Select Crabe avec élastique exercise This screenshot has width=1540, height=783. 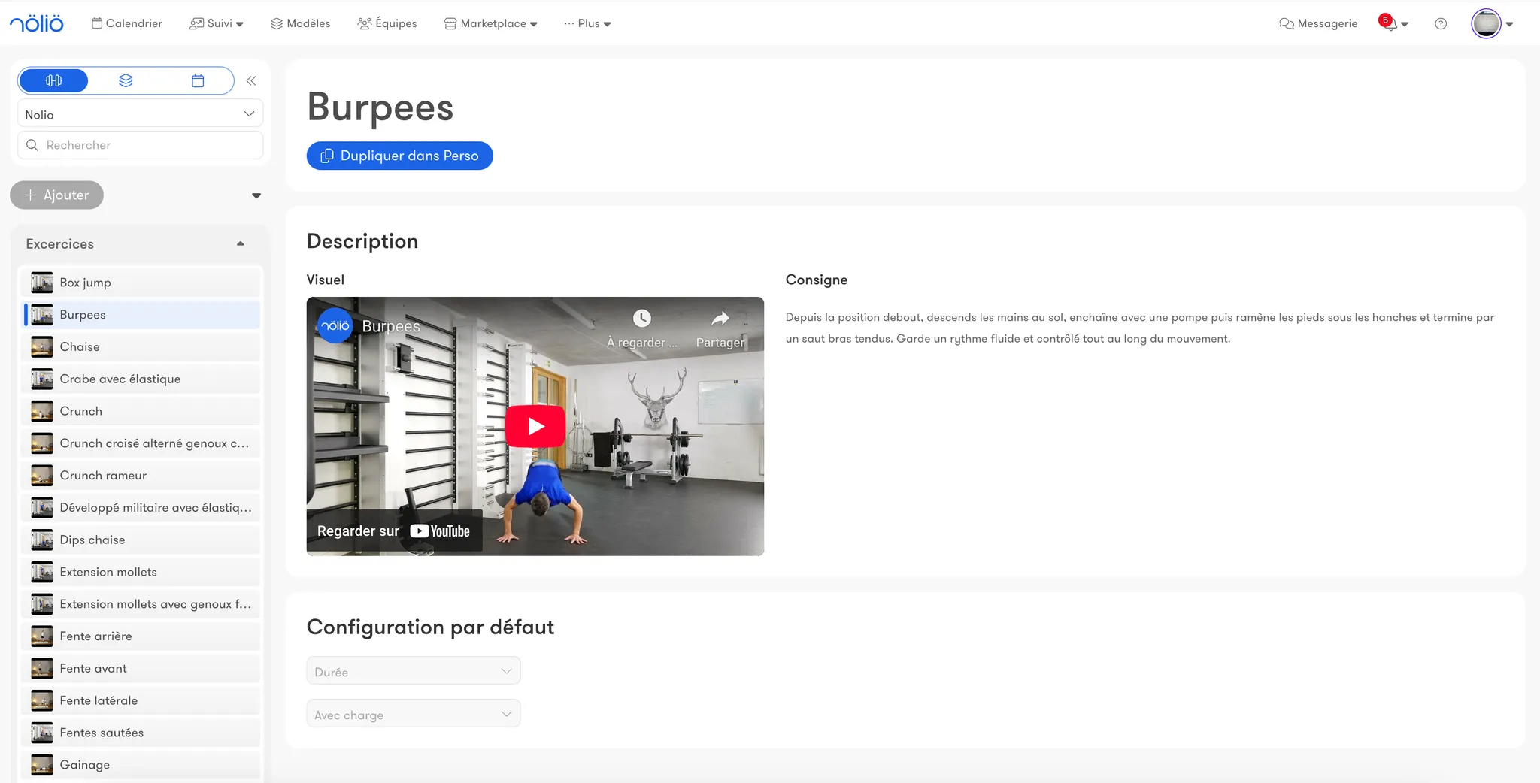142,379
